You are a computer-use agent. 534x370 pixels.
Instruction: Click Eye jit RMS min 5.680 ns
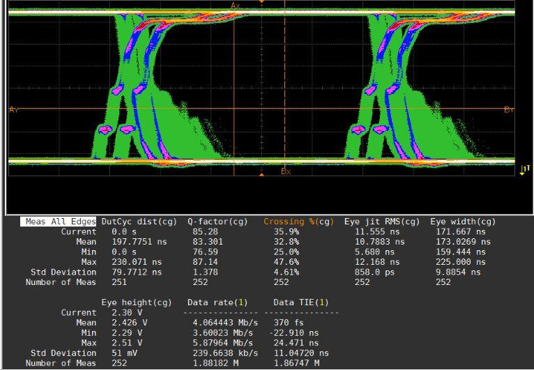tap(374, 252)
